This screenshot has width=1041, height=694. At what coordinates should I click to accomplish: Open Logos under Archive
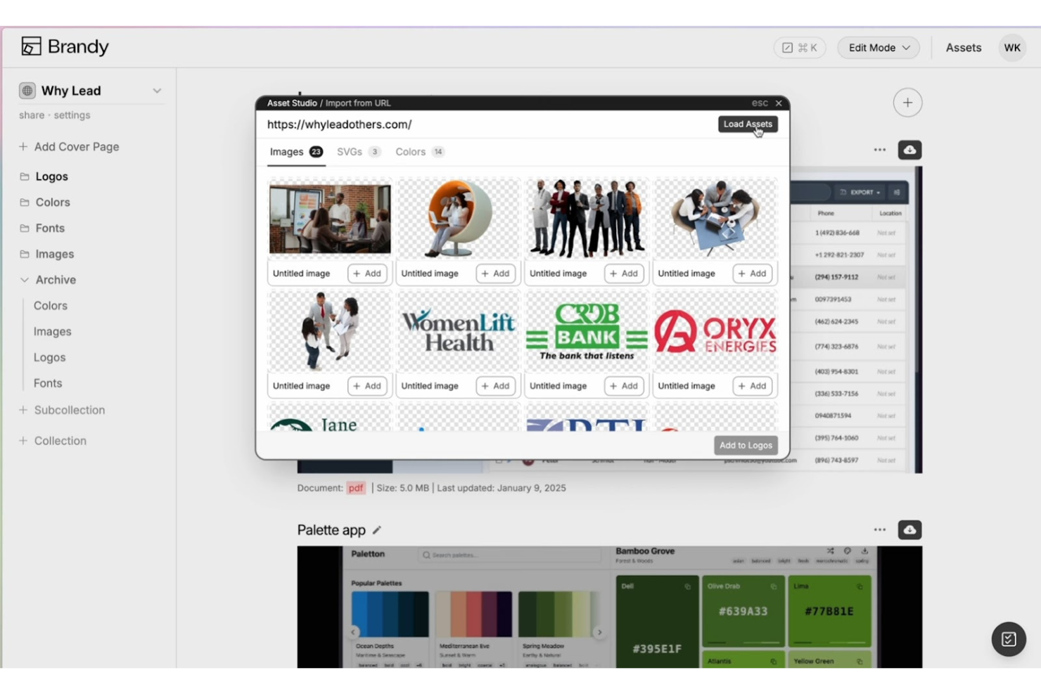pos(49,358)
